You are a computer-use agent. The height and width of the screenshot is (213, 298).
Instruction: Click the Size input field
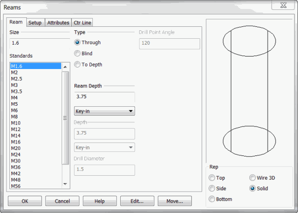point(40,43)
